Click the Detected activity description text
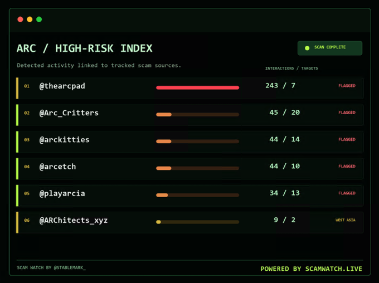 [99, 65]
